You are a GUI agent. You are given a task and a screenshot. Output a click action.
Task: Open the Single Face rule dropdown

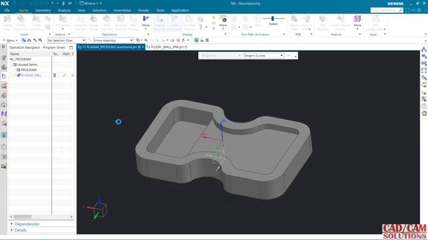click(221, 55)
